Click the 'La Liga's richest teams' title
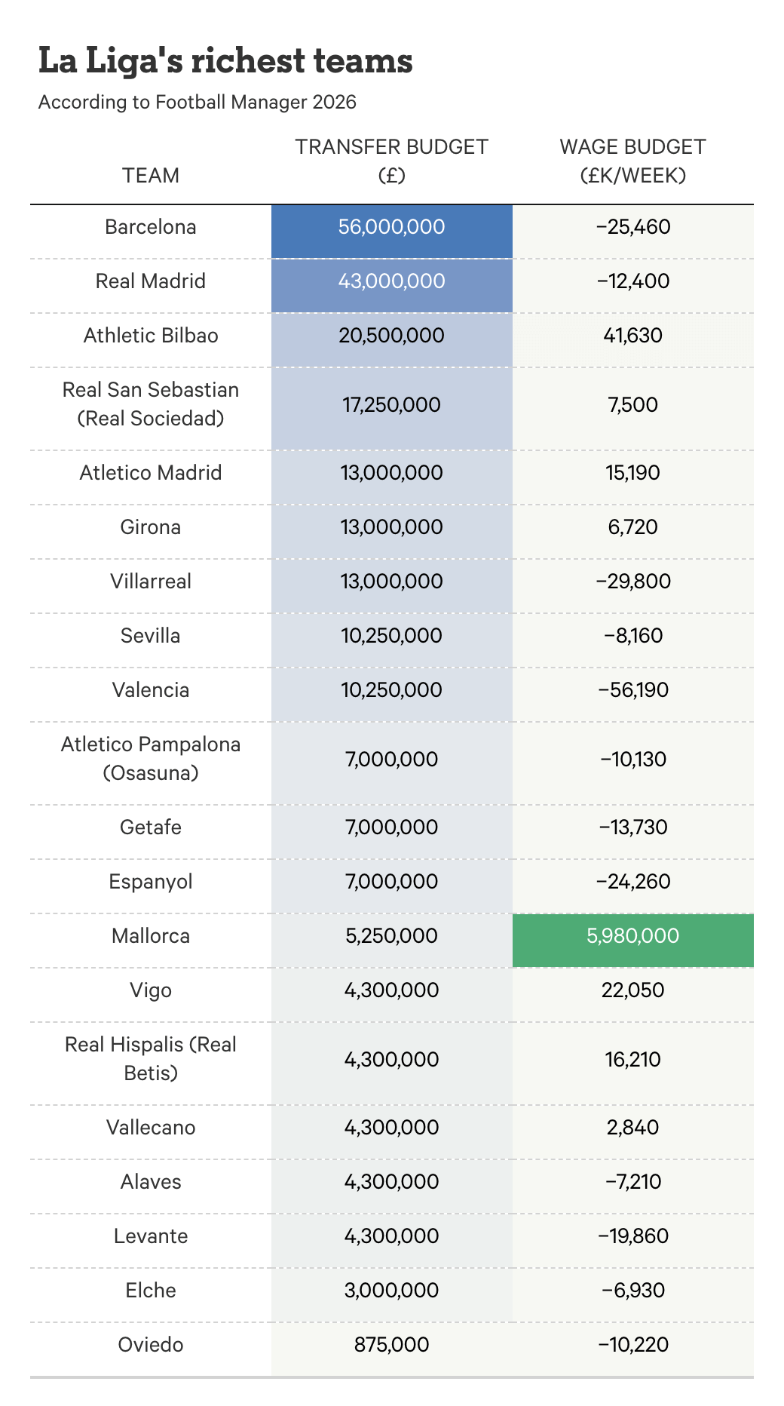The width and height of the screenshot is (784, 1406). (225, 61)
